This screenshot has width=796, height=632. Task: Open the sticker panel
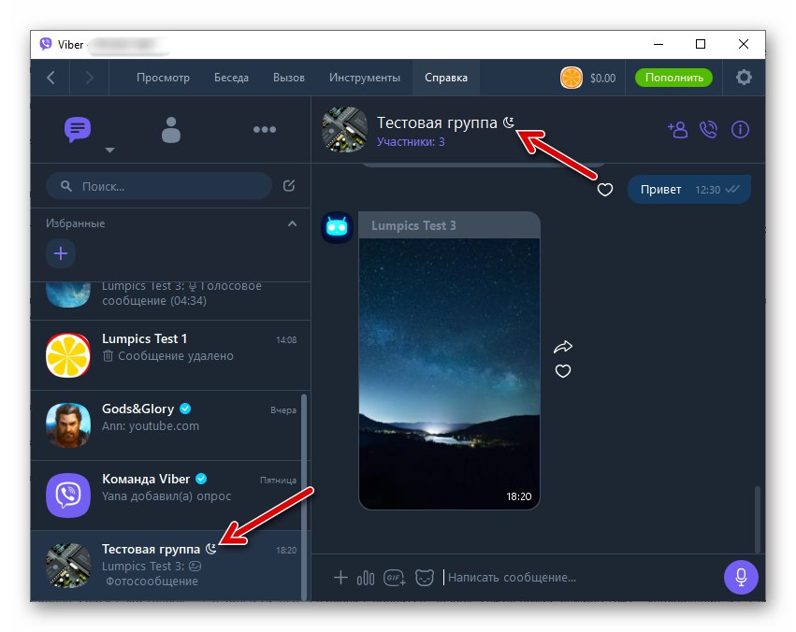click(x=425, y=578)
